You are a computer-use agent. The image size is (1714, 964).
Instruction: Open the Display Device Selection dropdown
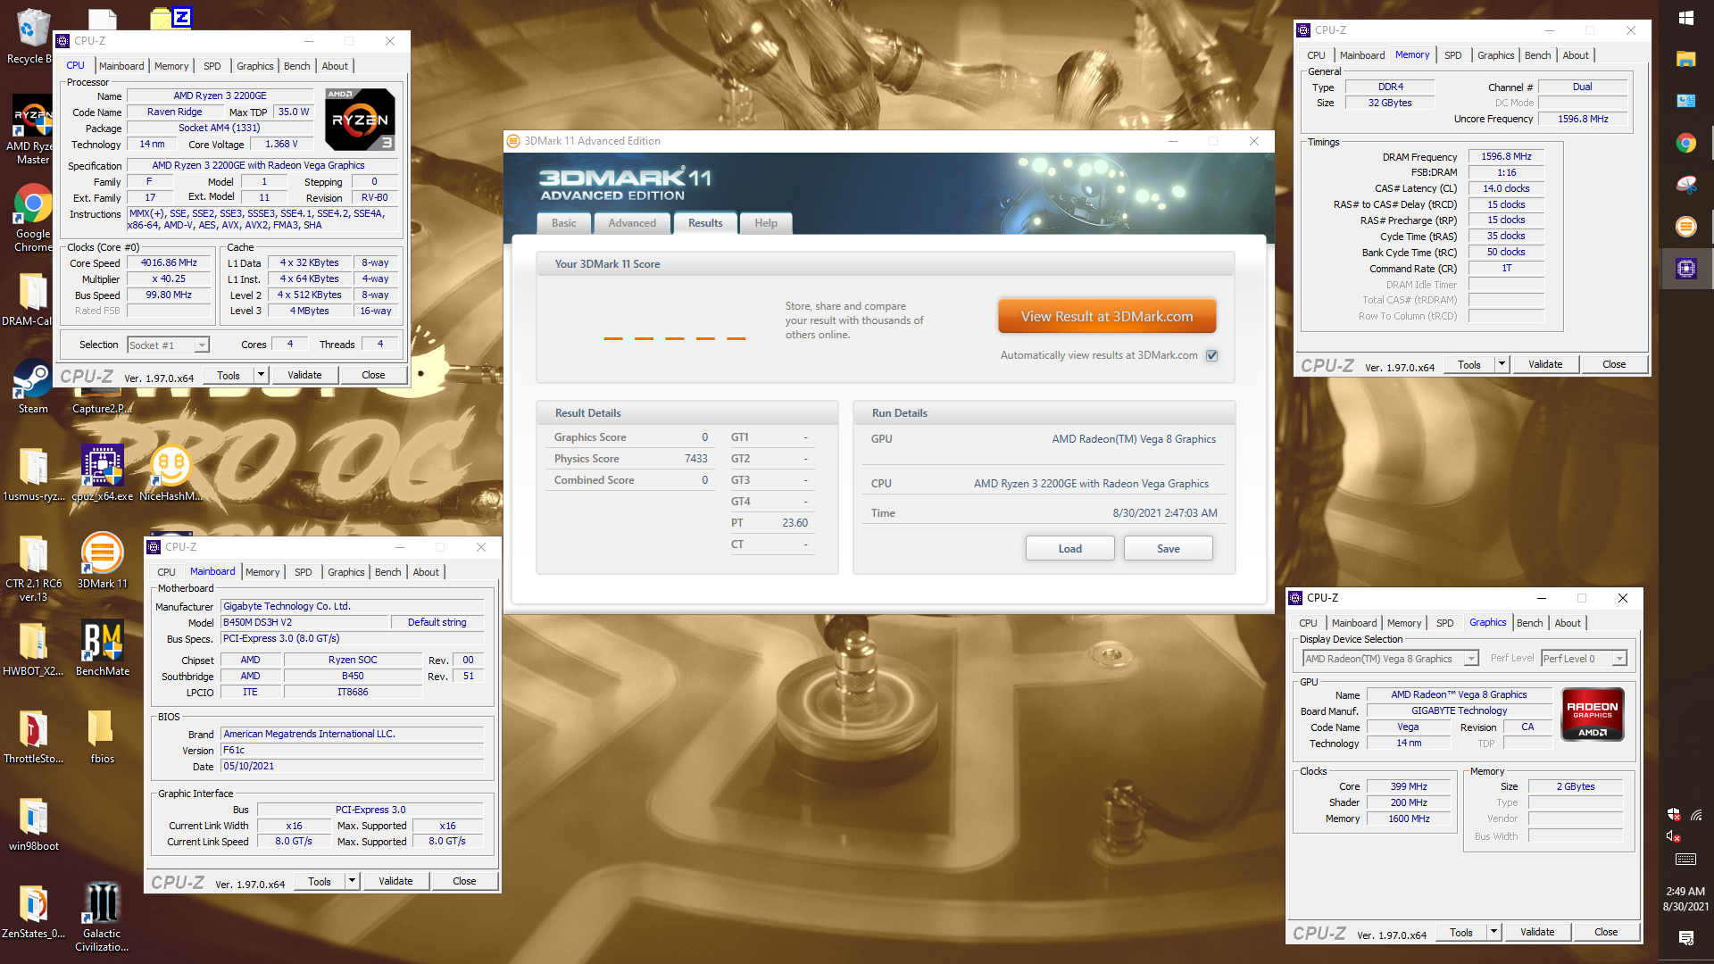coord(1391,659)
